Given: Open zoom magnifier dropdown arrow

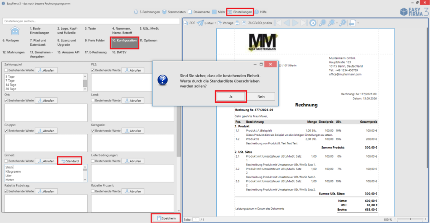Looking at the screenshot, I should point(337,23).
